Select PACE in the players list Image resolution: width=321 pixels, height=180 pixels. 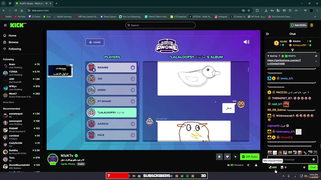tap(112, 135)
